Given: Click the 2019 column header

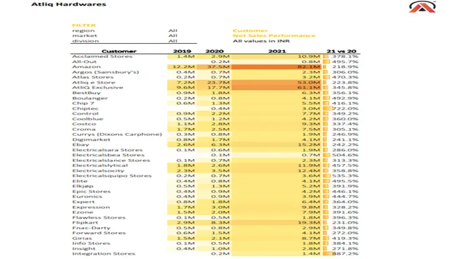Looking at the screenshot, I should tap(182, 51).
